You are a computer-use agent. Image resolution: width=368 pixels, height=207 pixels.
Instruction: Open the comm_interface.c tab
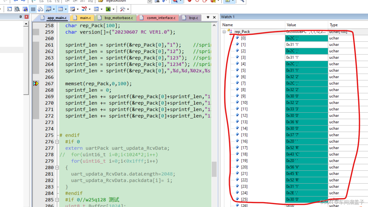click(158, 18)
